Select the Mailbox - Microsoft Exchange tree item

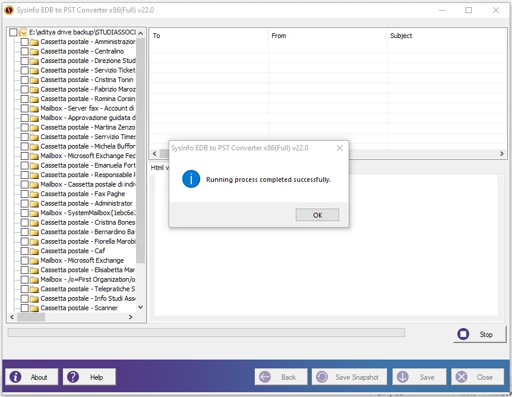tap(82, 260)
